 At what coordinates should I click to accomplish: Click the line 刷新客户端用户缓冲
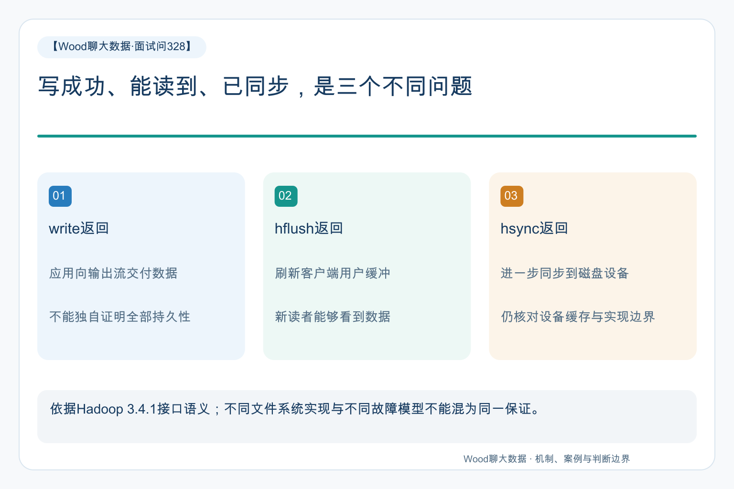tap(333, 273)
